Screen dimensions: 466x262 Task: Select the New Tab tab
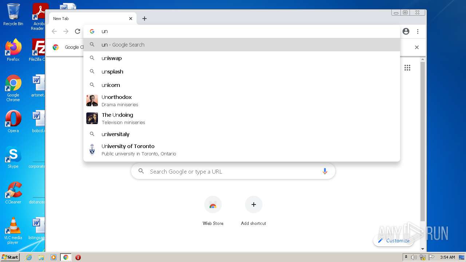pos(92,19)
